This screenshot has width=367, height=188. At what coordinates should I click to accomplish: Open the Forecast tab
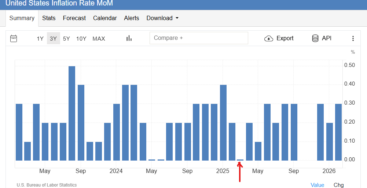tap(74, 18)
